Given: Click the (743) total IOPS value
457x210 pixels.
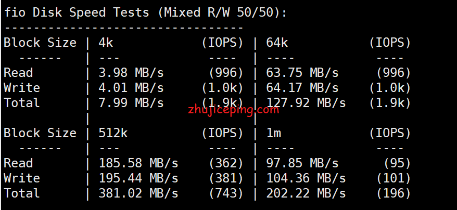Looking at the screenshot, I should tap(226, 194).
